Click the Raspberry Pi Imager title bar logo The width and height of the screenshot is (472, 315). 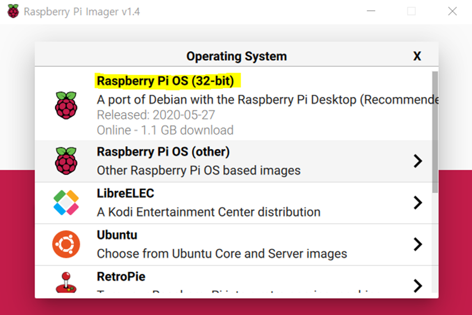click(13, 12)
